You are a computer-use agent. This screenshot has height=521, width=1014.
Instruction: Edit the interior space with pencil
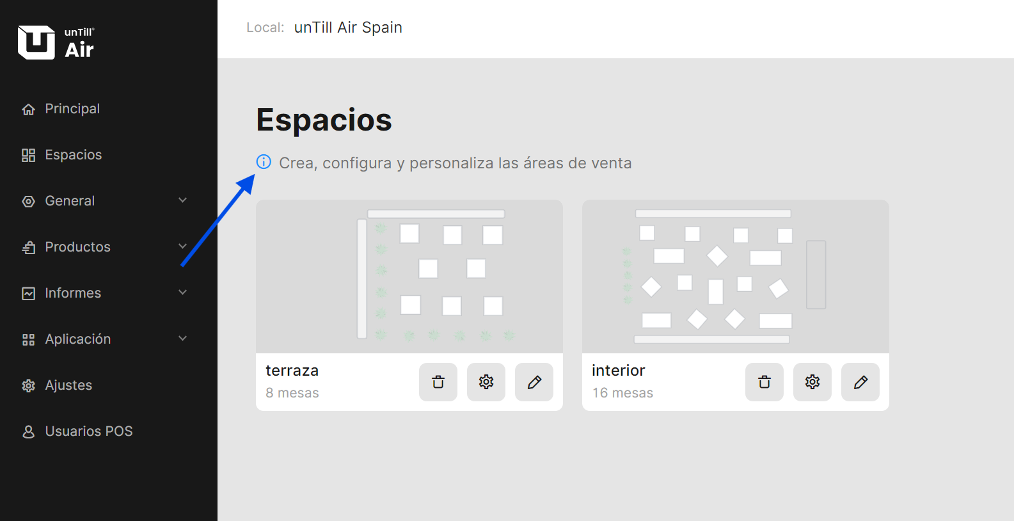860,382
